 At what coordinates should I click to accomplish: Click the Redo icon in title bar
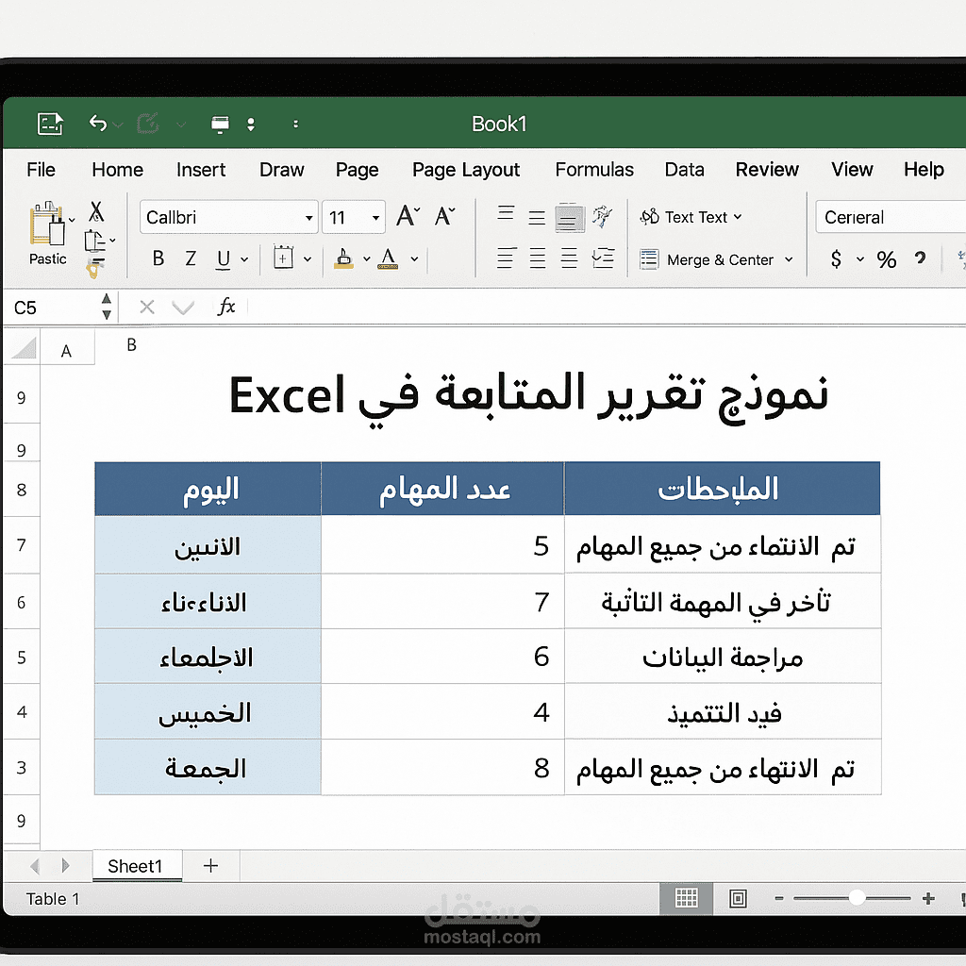click(x=148, y=124)
